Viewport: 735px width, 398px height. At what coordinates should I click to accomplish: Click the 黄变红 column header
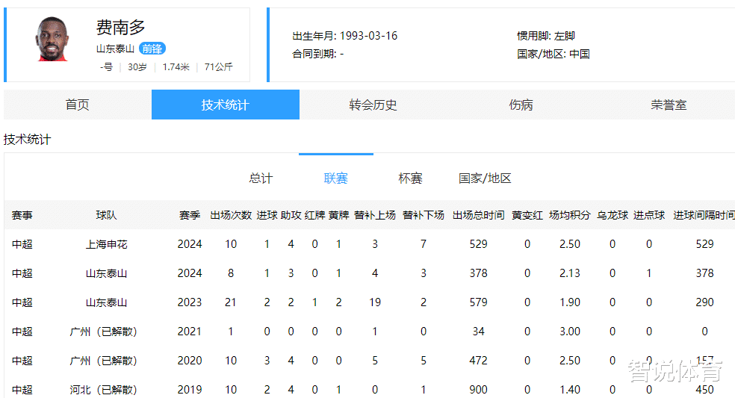[x=527, y=215]
